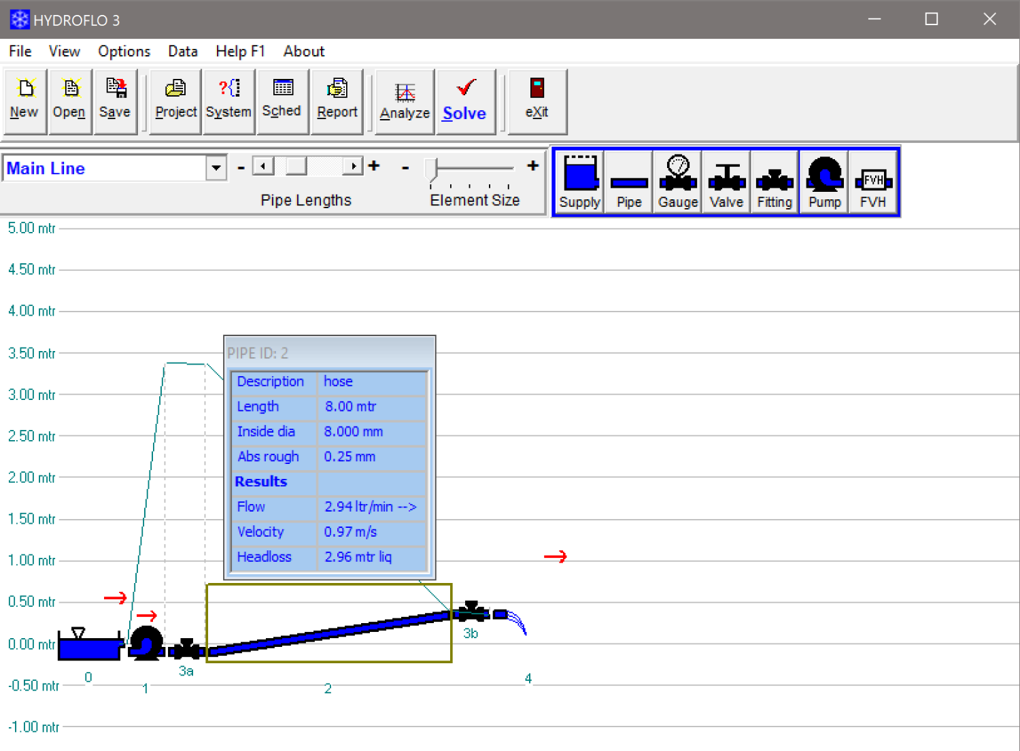Screen dimensions: 1020x751
Task: Click the 'PIPE ID: 2' popup title
Action: (258, 353)
